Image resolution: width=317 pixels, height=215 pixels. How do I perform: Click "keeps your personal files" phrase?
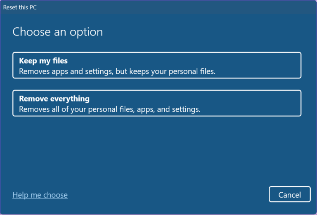pyautogui.click(x=172, y=71)
